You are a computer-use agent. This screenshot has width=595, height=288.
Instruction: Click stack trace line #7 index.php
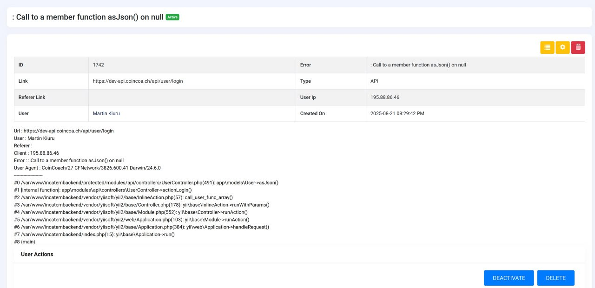[94, 235]
